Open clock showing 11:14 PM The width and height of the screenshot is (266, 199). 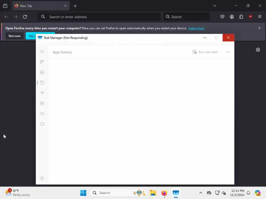pos(237,193)
